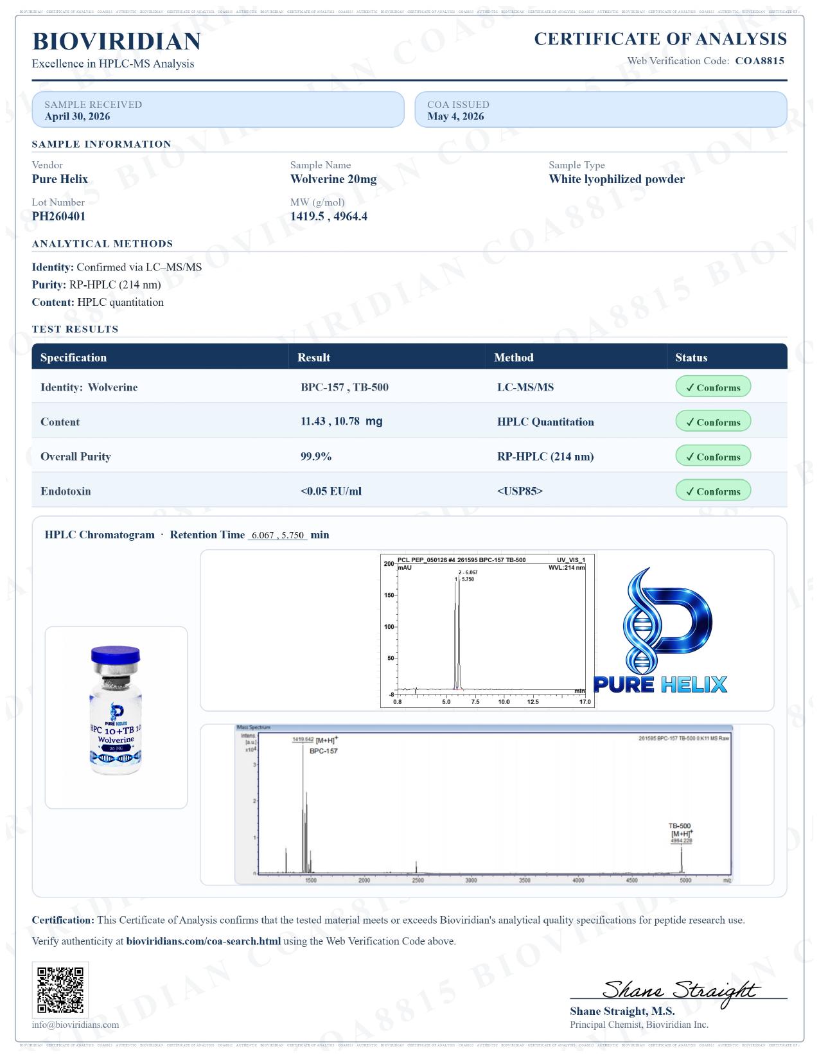Click the Specification column header
The width and height of the screenshot is (819, 1060).
point(73,358)
